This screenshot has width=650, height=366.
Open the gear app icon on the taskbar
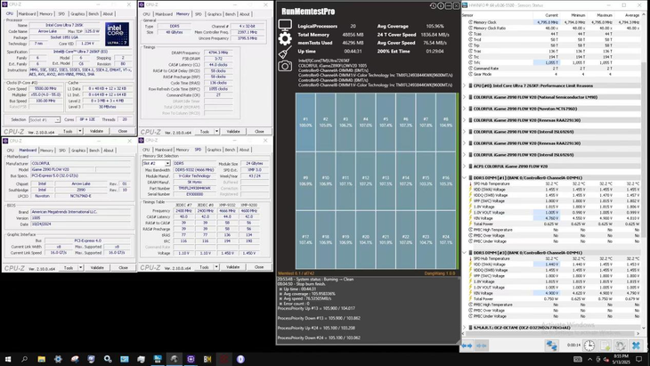(58, 359)
